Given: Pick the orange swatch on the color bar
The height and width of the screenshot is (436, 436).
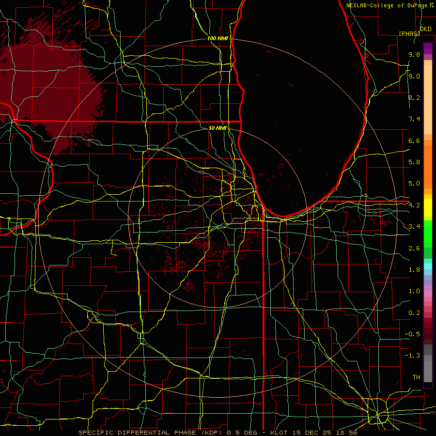Looking at the screenshot, I should coord(428,167).
